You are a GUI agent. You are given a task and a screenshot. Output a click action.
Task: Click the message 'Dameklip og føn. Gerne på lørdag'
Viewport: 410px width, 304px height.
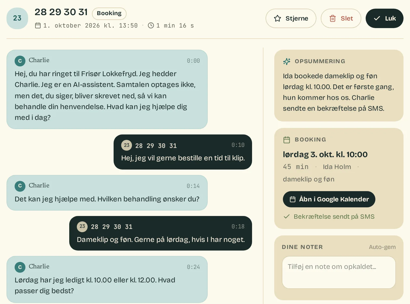[161, 239]
